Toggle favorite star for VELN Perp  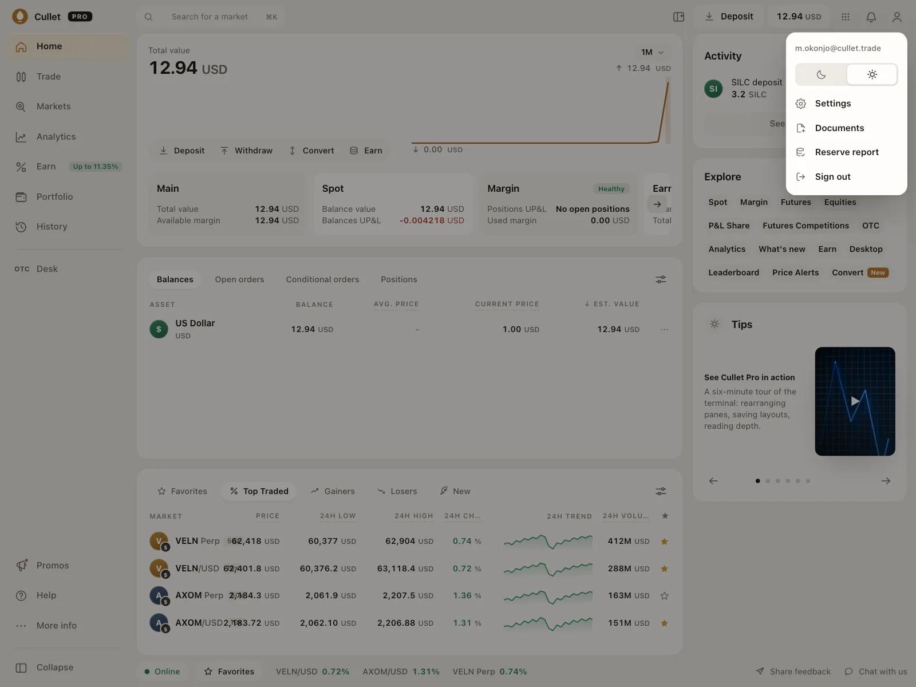coord(665,542)
